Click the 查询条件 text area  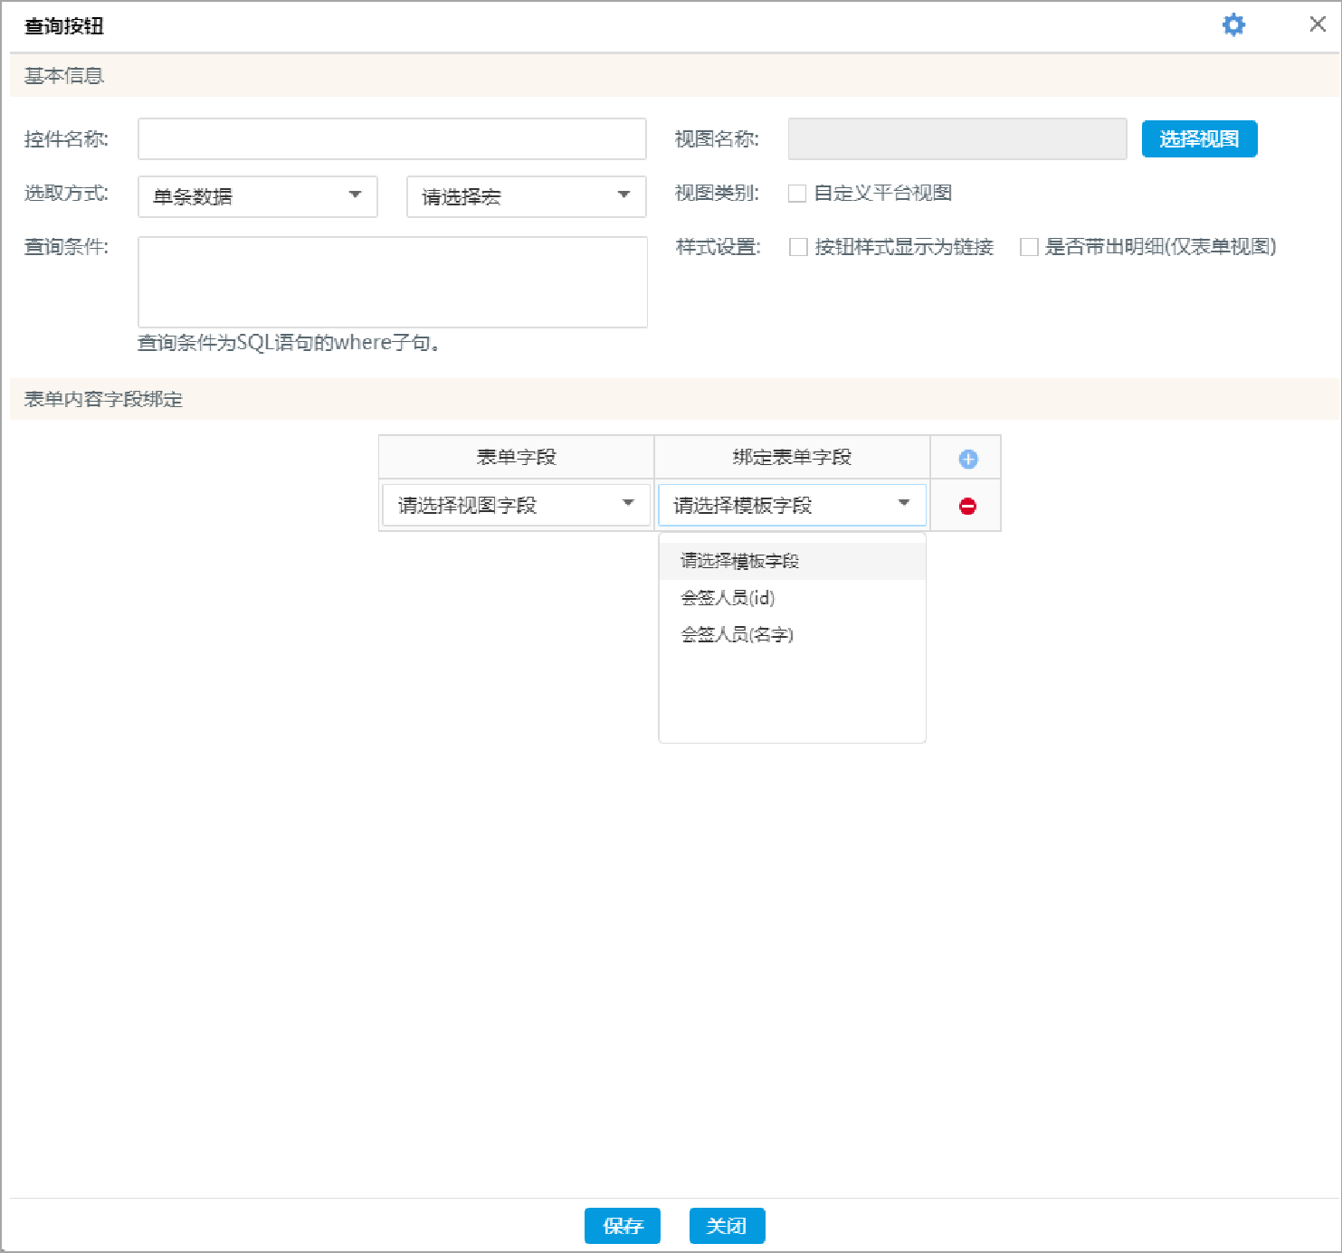tap(392, 281)
